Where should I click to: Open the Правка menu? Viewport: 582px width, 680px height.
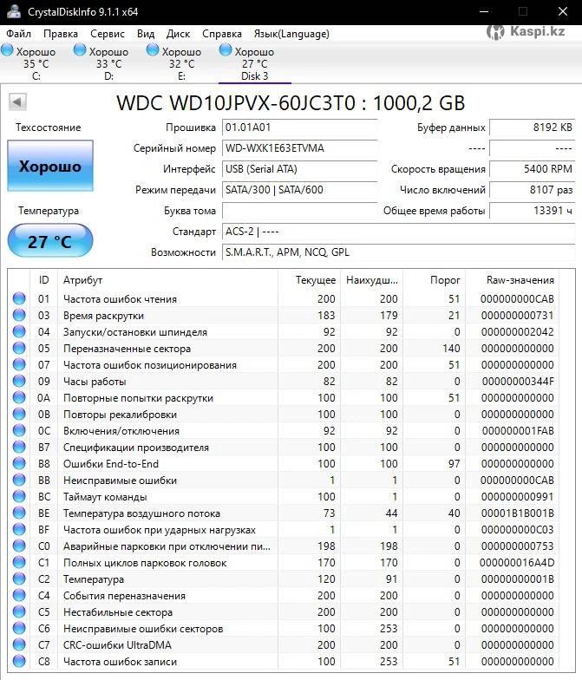(x=61, y=33)
